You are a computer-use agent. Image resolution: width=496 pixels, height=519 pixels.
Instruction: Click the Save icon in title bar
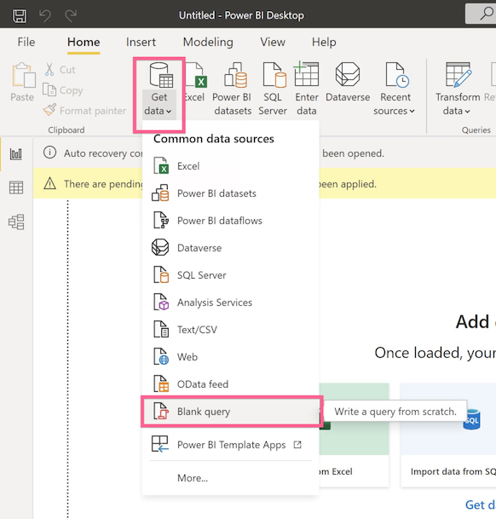click(20, 15)
